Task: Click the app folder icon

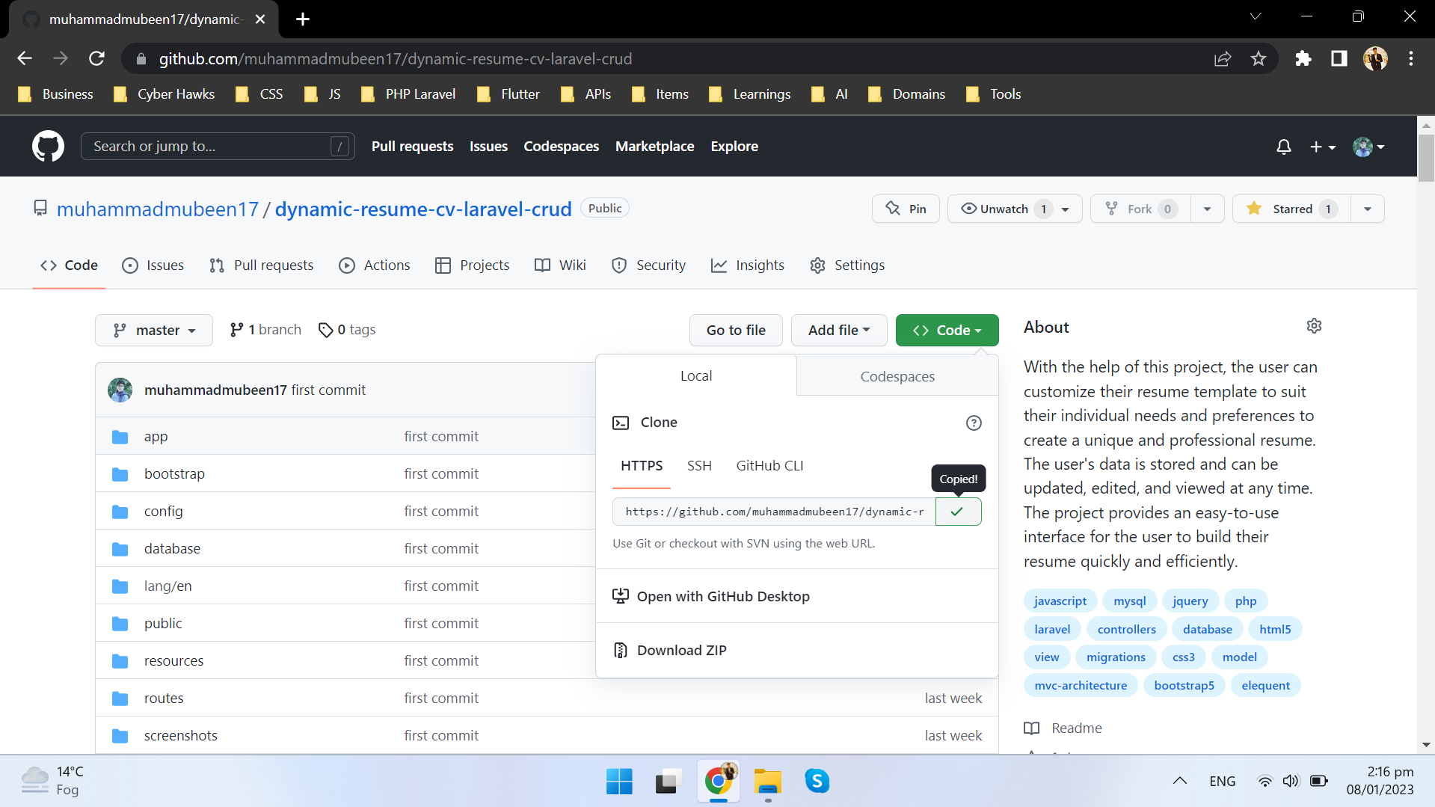Action: (120, 437)
